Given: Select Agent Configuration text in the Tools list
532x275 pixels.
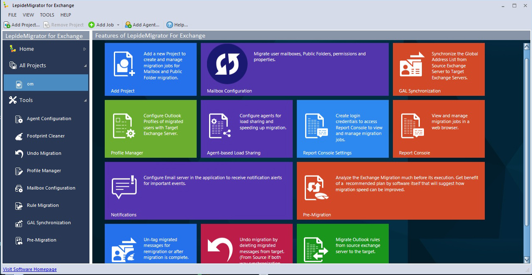Looking at the screenshot, I should (x=49, y=119).
